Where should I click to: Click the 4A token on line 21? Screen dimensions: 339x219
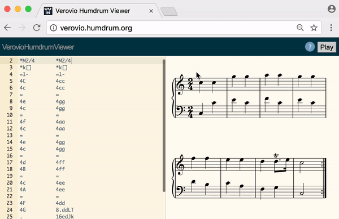coord(23,190)
